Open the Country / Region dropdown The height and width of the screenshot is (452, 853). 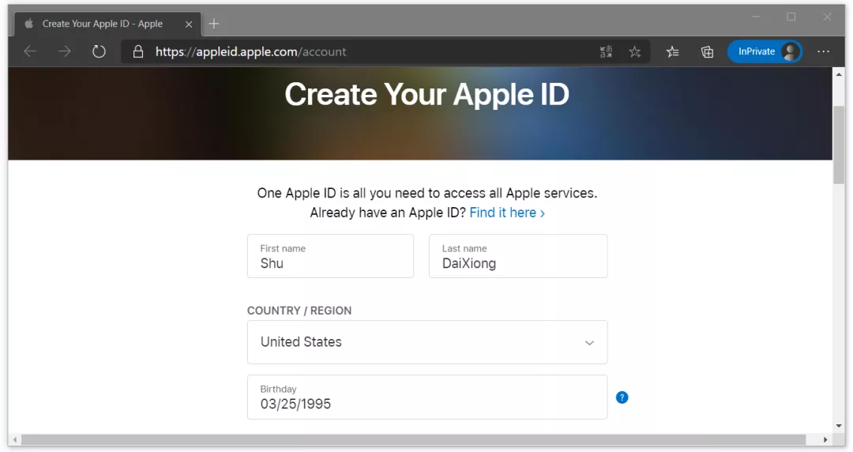427,342
